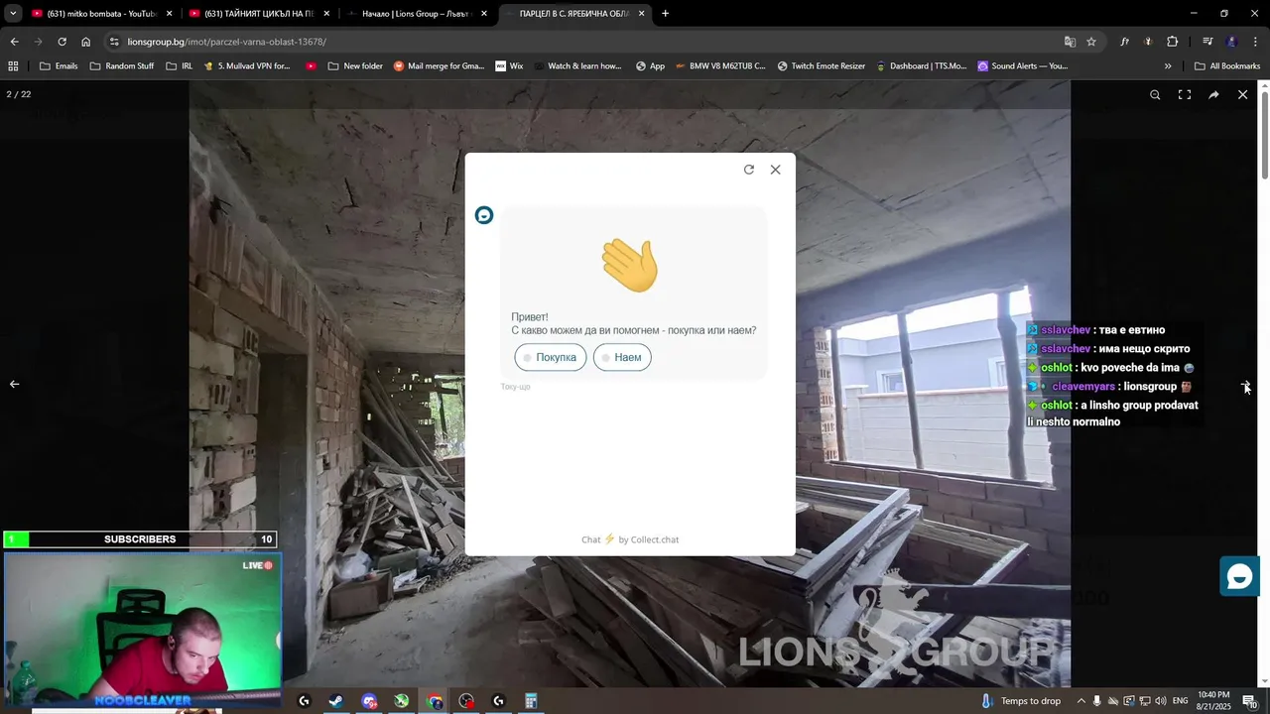Translate this page icon
This screenshot has height=714, width=1270.
(1070, 42)
